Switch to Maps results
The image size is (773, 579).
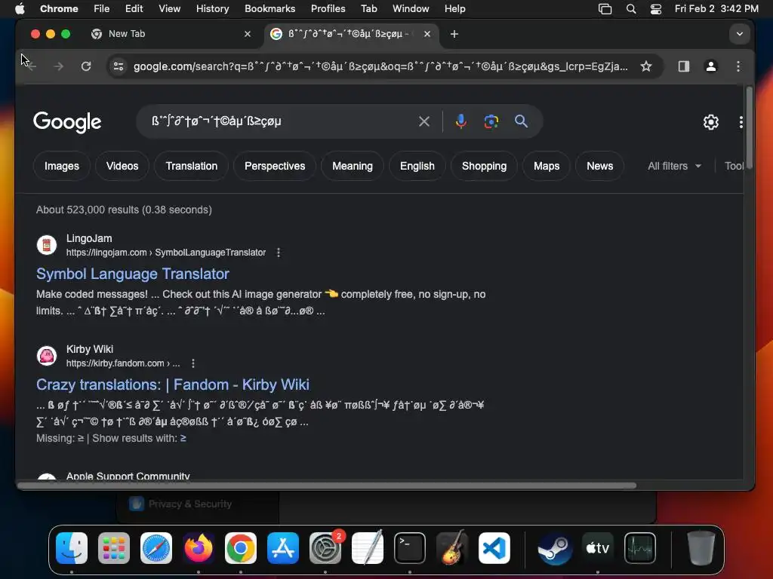tap(547, 166)
